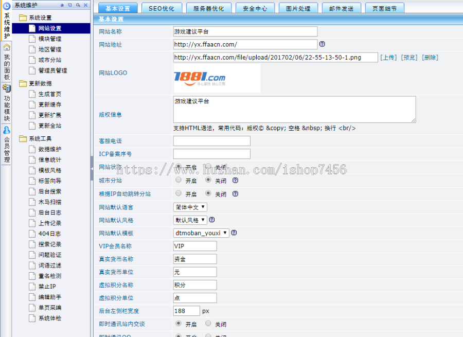Click the 1881.com logo preview image
The width and height of the screenshot is (463, 337).
pyautogui.click(x=217, y=79)
